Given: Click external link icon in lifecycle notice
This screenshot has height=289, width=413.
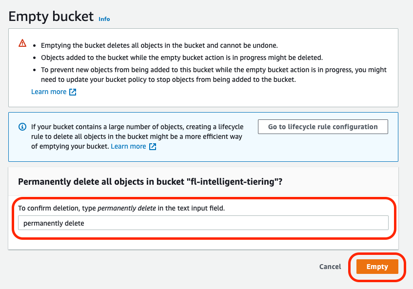Looking at the screenshot, I should 153,146.
